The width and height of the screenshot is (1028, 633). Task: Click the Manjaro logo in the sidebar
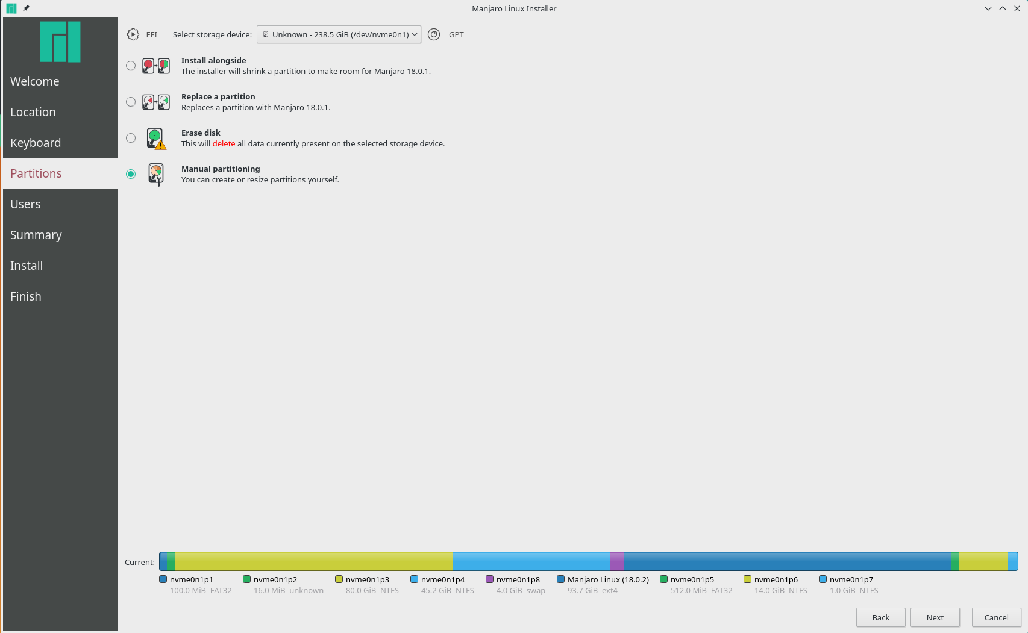[60, 42]
